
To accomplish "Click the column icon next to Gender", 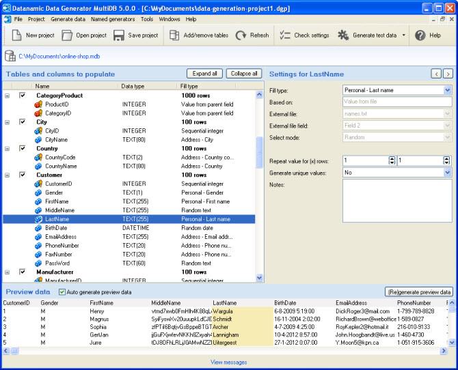I will pyautogui.click(x=38, y=193).
